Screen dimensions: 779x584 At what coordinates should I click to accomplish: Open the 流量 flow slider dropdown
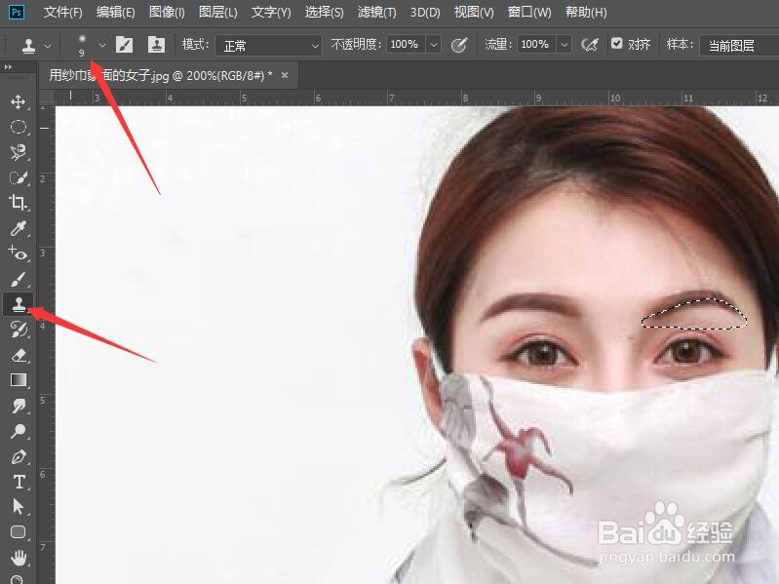564,45
